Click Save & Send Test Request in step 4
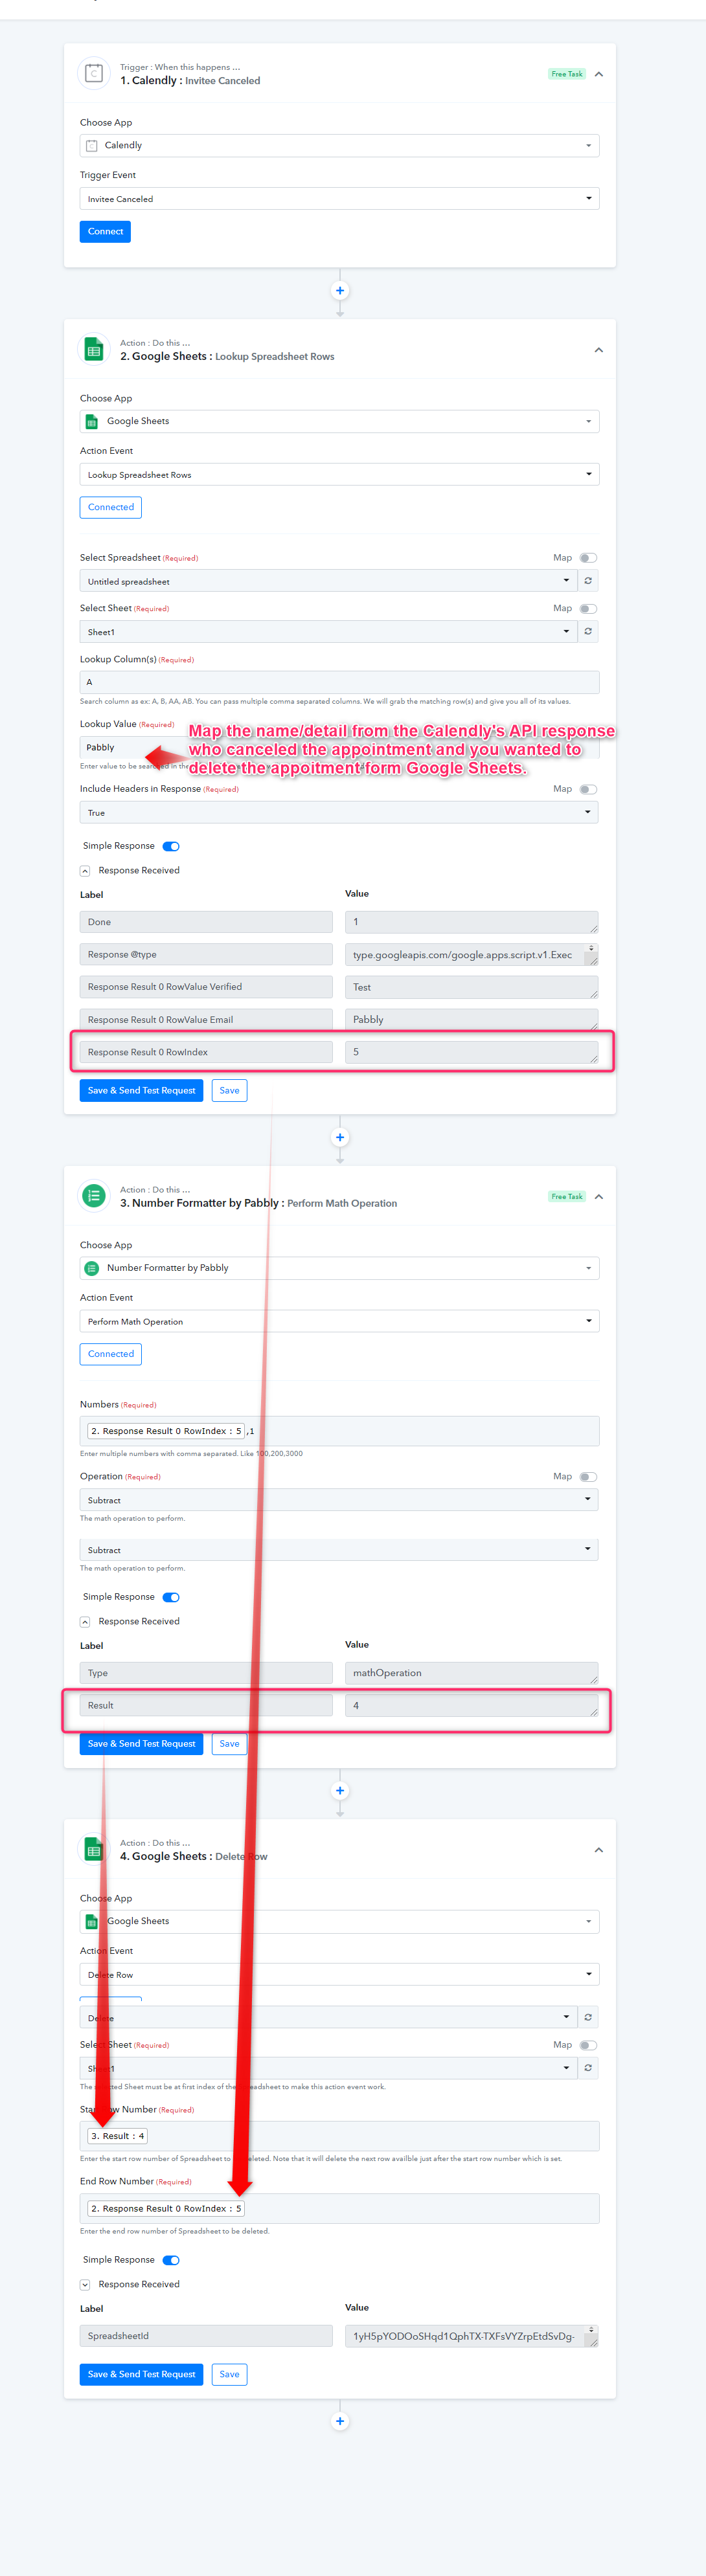The image size is (706, 2576). tap(142, 2374)
